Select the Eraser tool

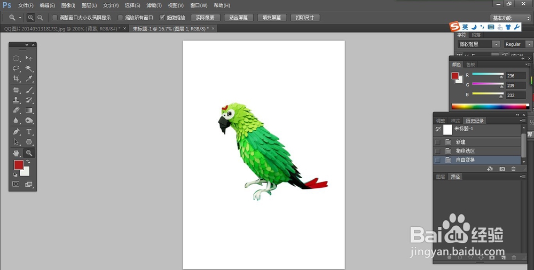coord(16,110)
